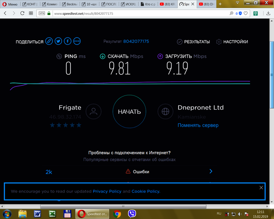Open Viber from taskbar
274x219 pixels.
[132, 214]
